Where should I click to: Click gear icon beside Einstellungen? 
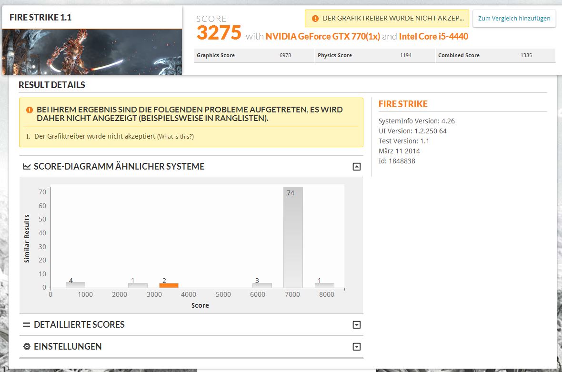pos(27,346)
